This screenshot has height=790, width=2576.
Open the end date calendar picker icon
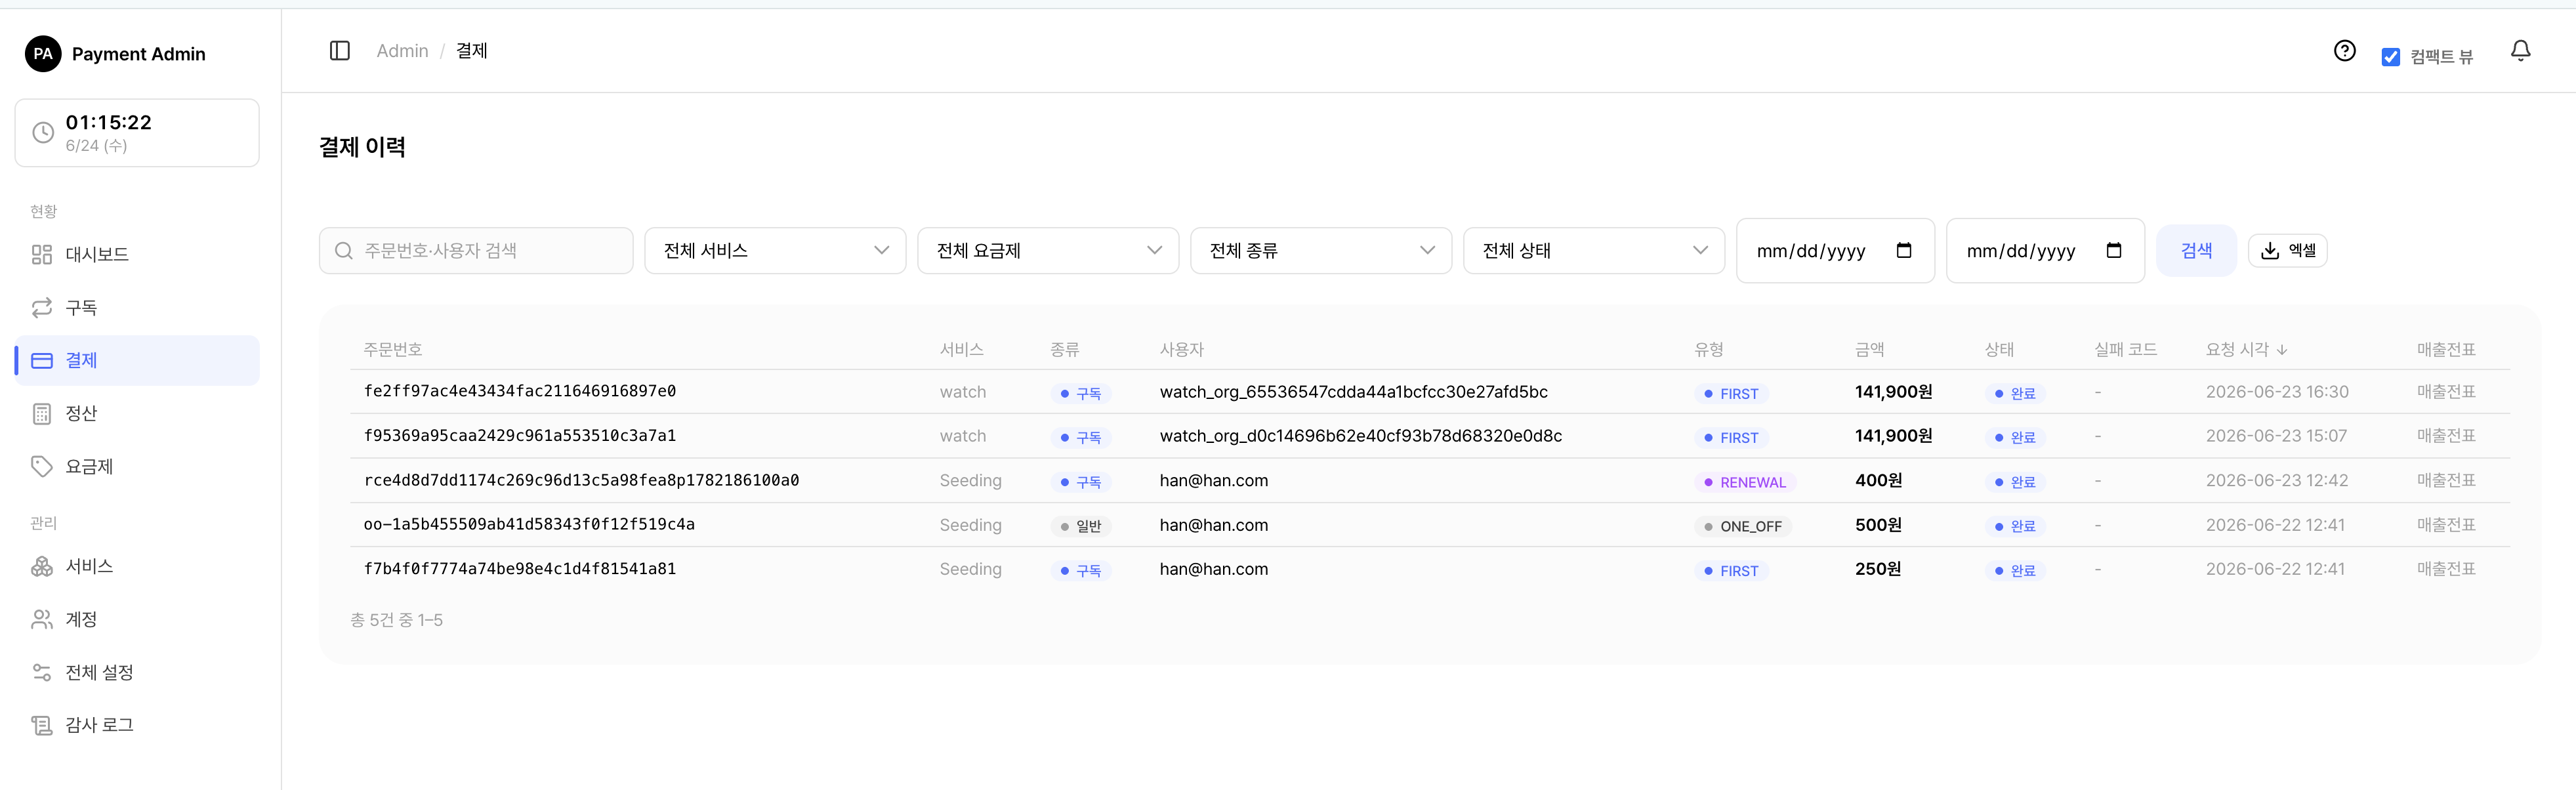point(2114,250)
